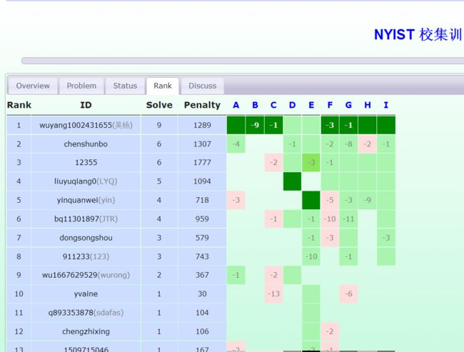Click 12355's problem C cell showing -2

coord(273,163)
